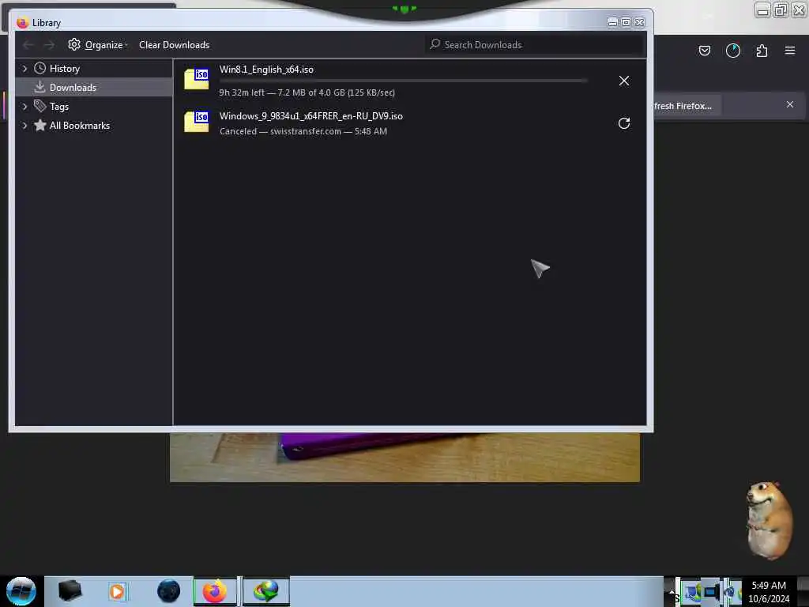Click the hamster desktop gadget
The image size is (809, 607).
pyautogui.click(x=769, y=520)
